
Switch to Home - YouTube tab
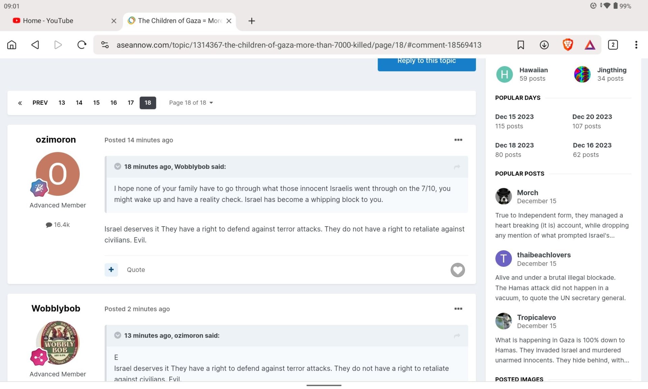pyautogui.click(x=48, y=21)
